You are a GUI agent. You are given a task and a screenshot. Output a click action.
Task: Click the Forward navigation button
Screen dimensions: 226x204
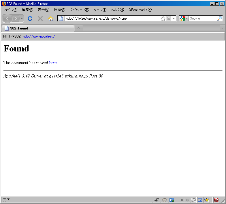16,18
